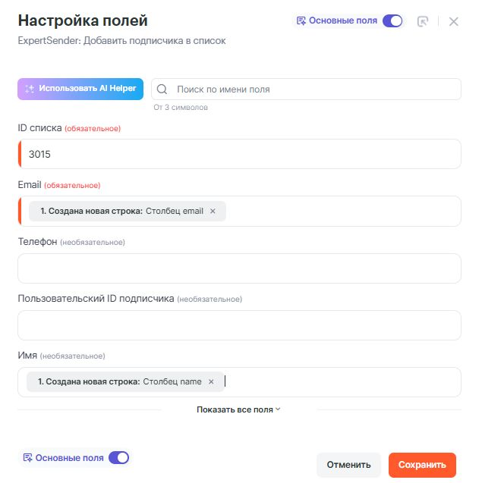Focus "Пользовательский ID подписчика" input

coord(239,325)
